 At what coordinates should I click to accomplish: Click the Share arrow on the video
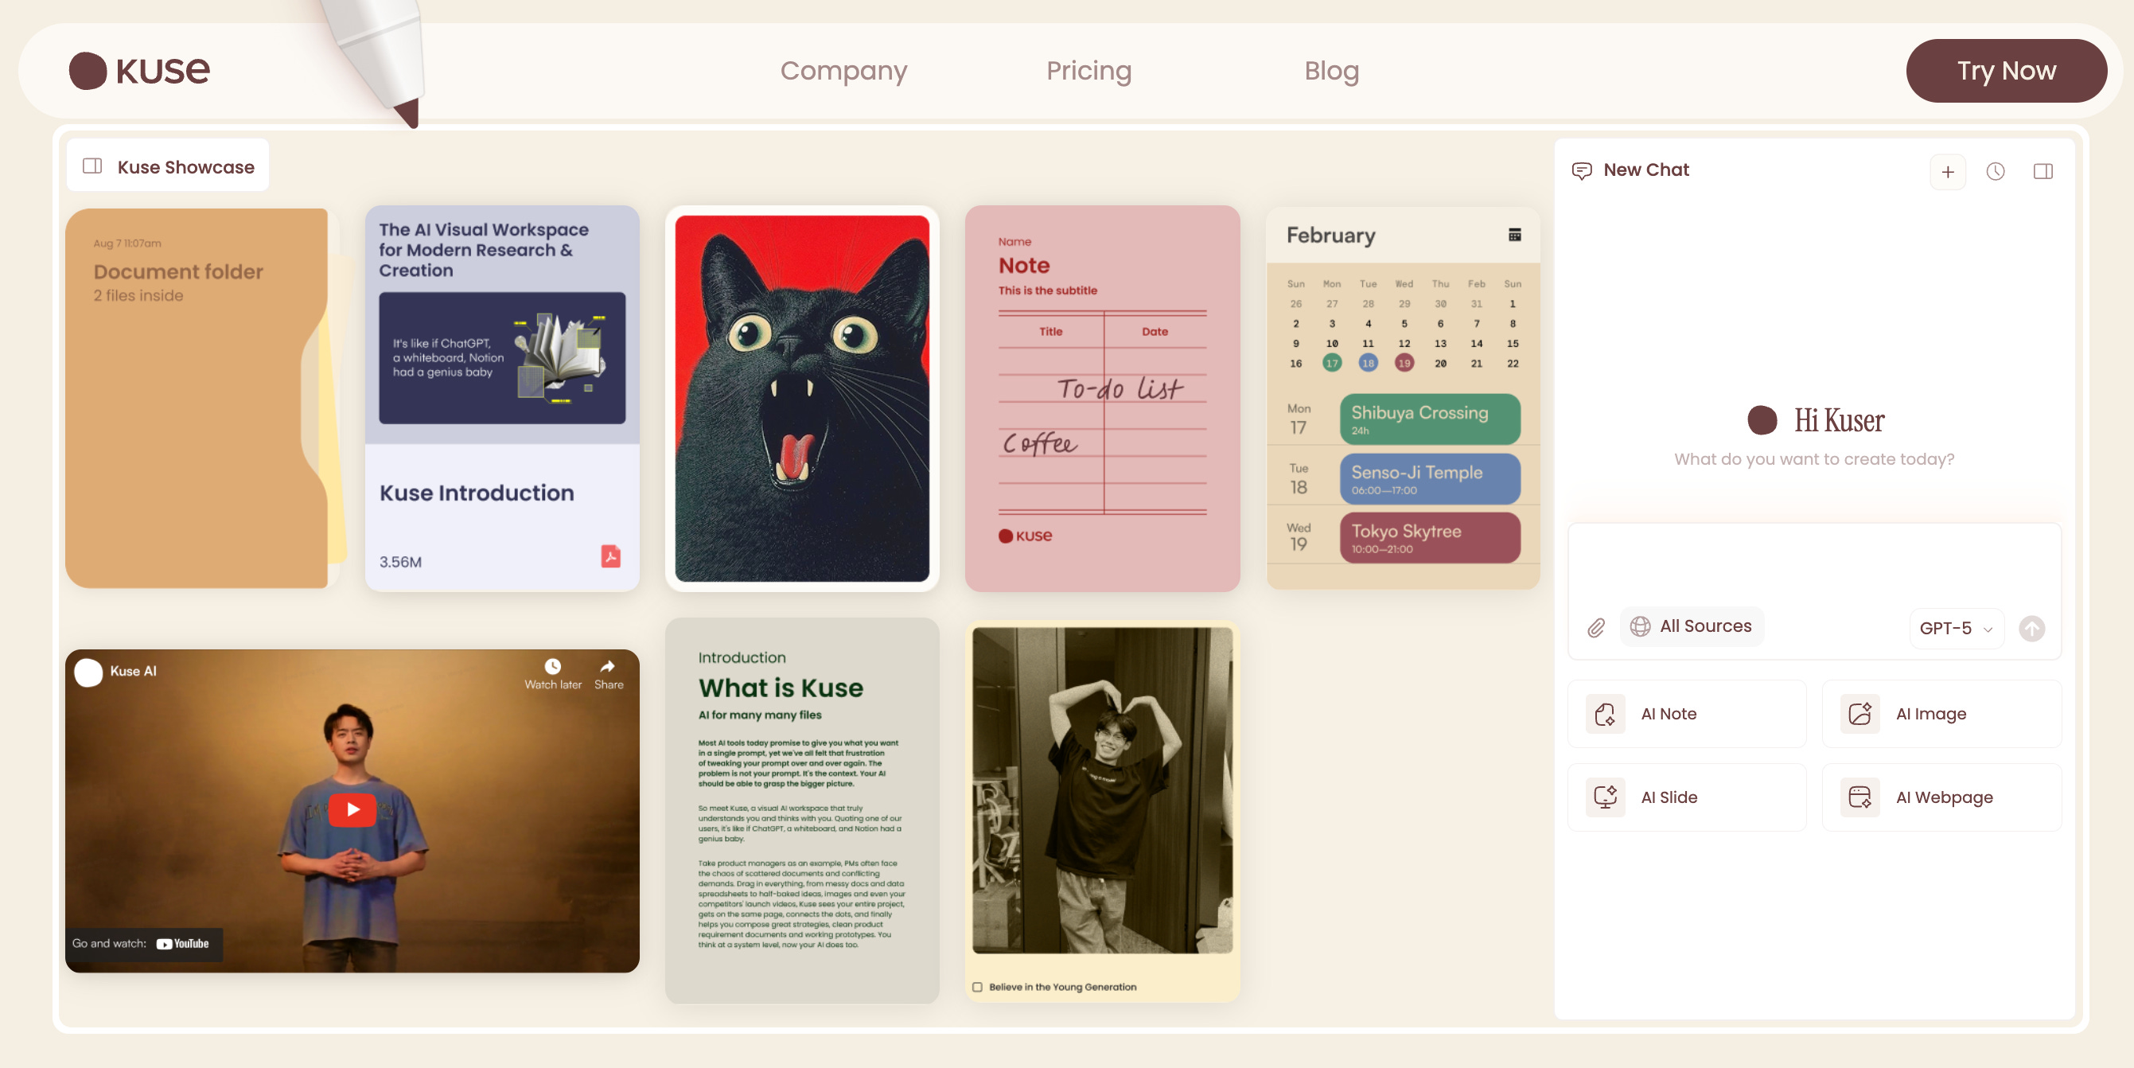tap(608, 666)
